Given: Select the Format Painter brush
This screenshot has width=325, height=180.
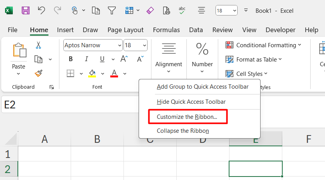Looking at the screenshot, I should coord(38,74).
